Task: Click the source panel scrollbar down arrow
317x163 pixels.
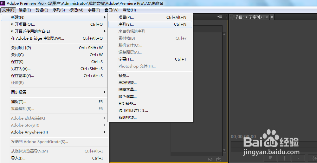Action: (x=224, y=150)
